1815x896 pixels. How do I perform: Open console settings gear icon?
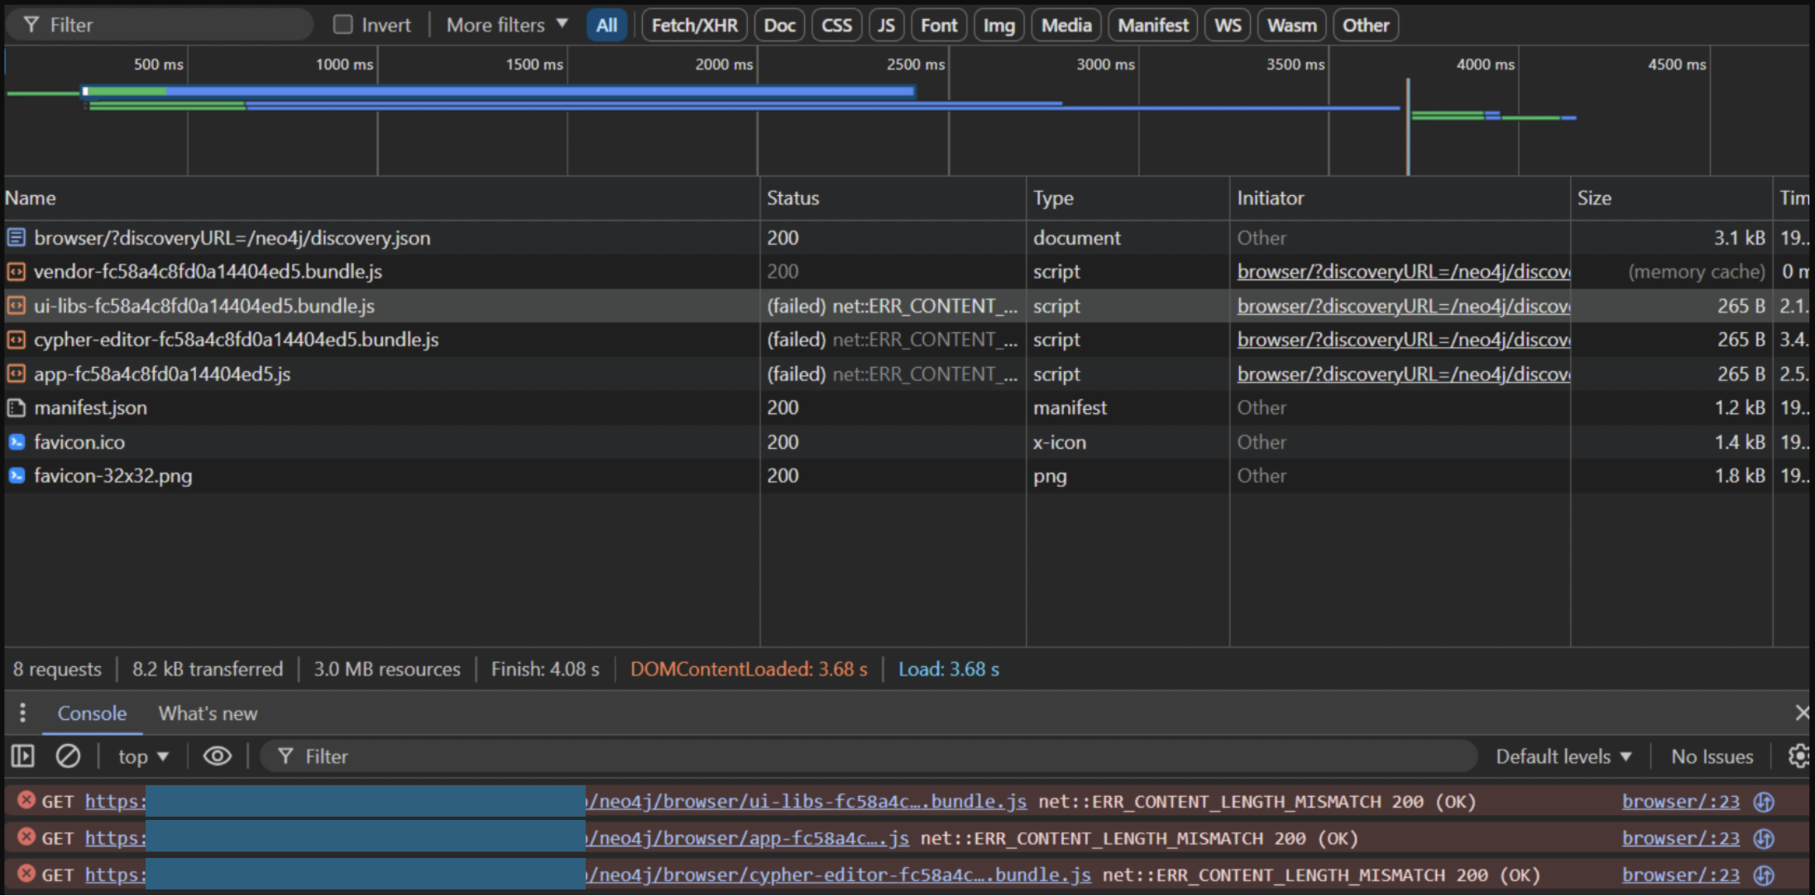coord(1799,755)
